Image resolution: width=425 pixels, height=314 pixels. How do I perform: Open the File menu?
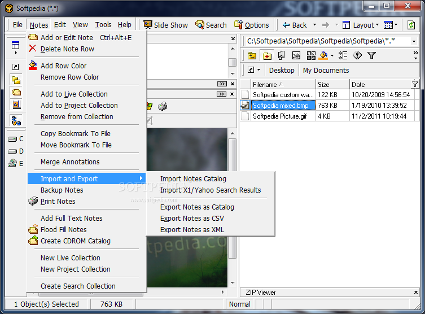pyautogui.click(x=17, y=25)
